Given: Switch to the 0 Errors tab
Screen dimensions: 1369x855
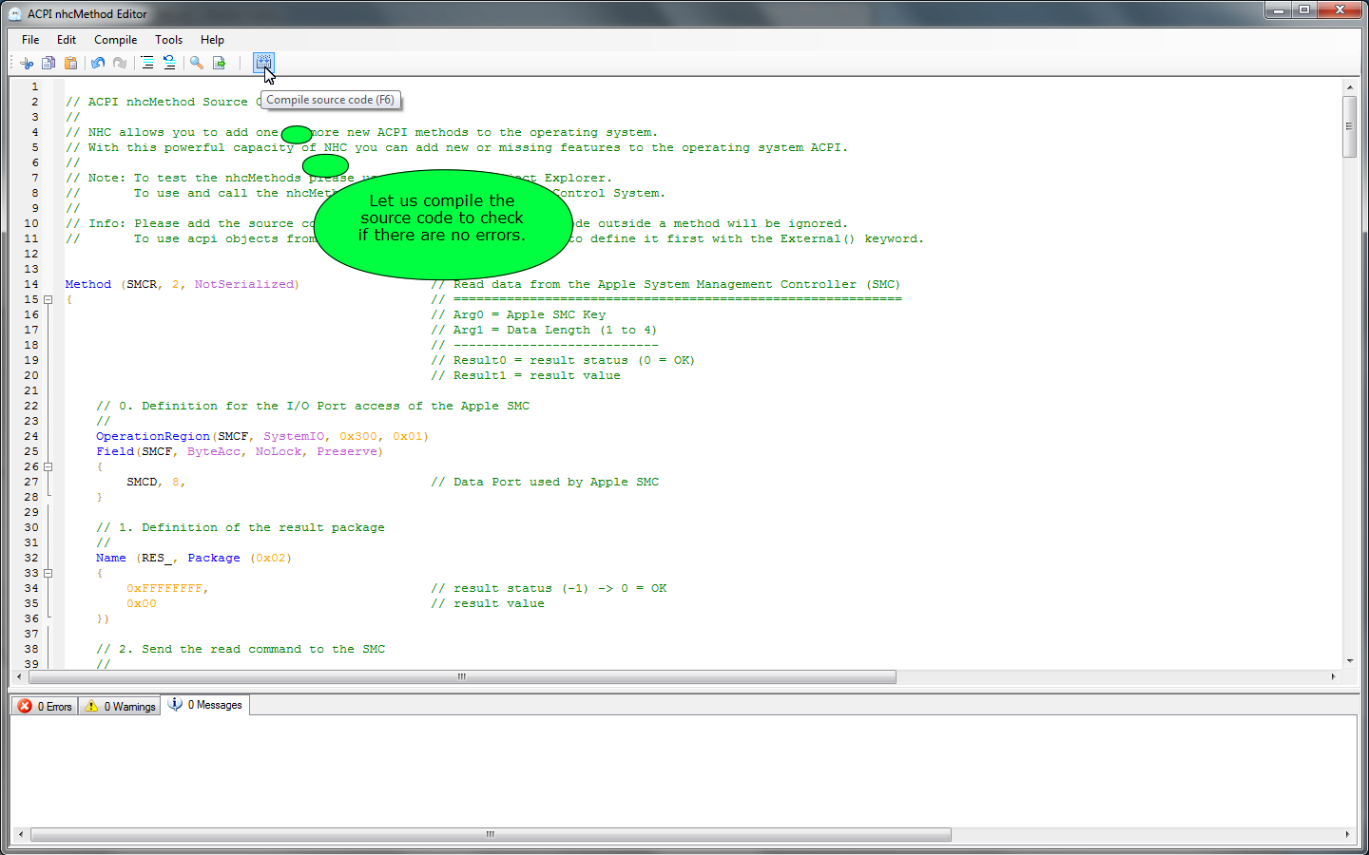Looking at the screenshot, I should [46, 706].
